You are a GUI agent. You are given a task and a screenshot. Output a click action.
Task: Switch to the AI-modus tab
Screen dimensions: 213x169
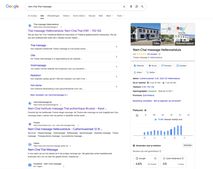pos(32,16)
